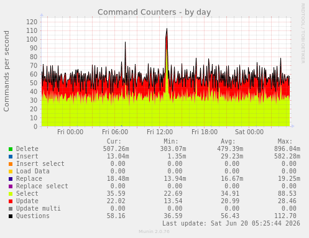Image resolution: width=309 pixels, height=238 pixels.
Task: Click the Commands per second axis label
Action: [x=6, y=71]
